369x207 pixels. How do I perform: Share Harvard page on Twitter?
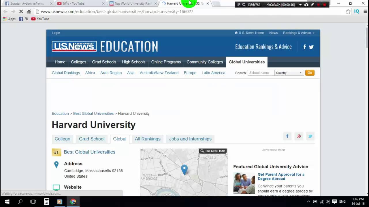tap(310, 136)
